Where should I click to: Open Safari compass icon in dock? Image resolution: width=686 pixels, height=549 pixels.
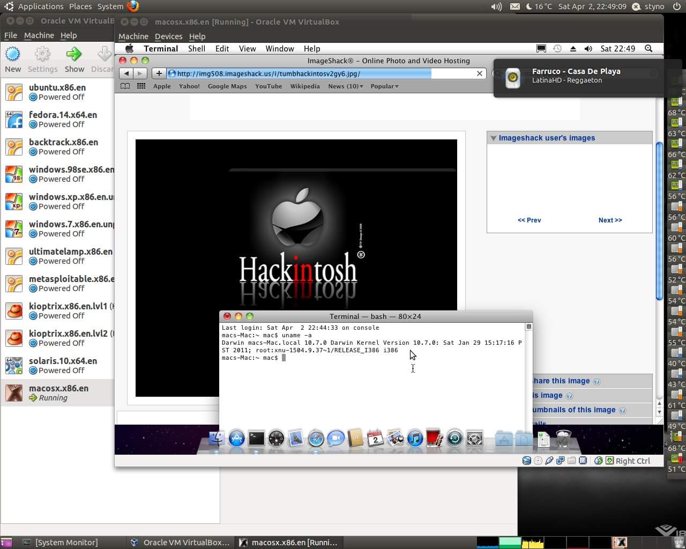click(316, 439)
